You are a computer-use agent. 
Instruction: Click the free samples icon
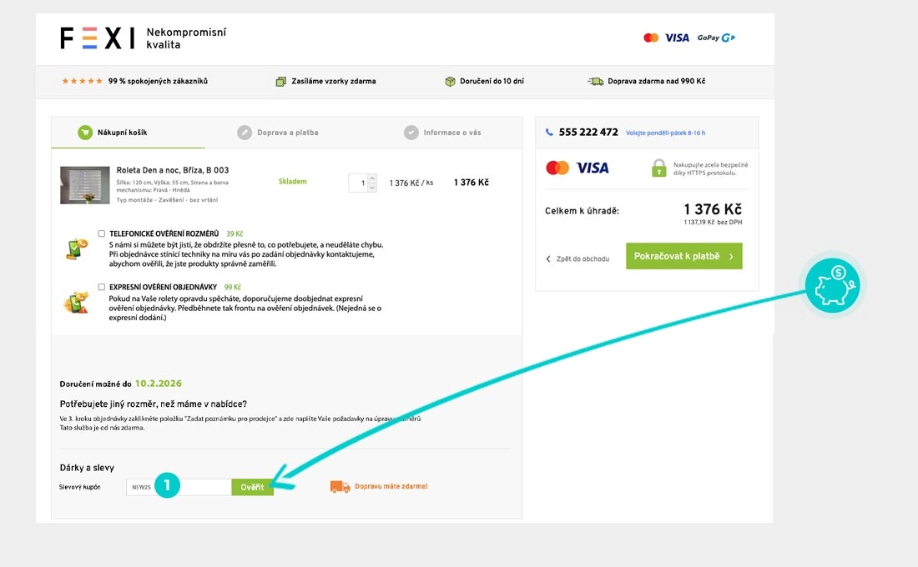point(281,82)
